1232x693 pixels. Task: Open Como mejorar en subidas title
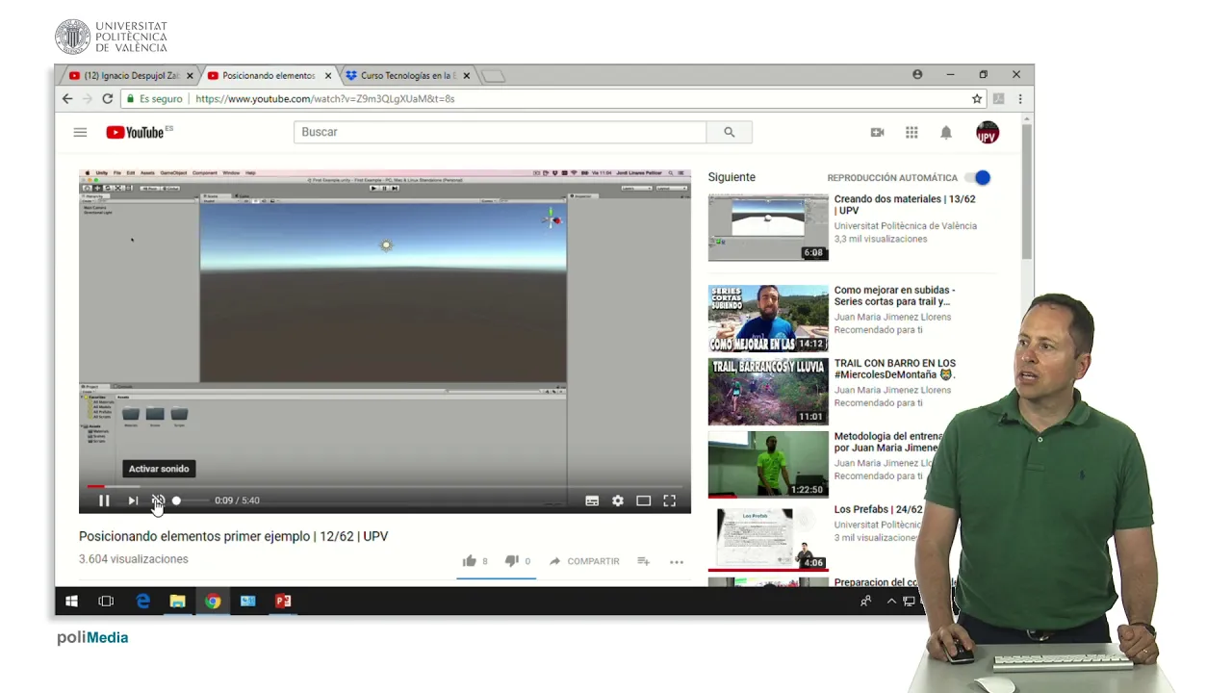(x=894, y=295)
